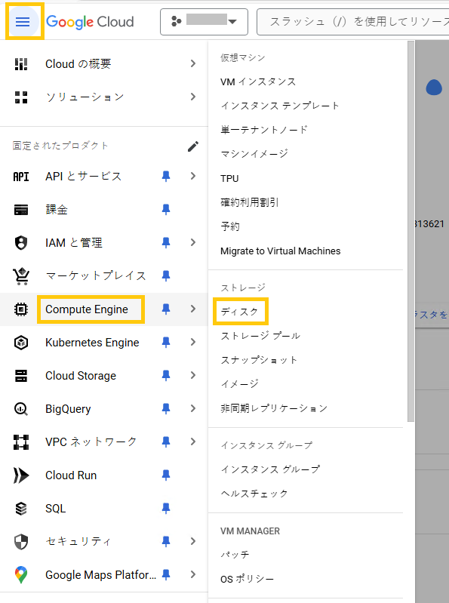Toggle the pin next to Cloud Run
This screenshot has width=449, height=603.
coord(166,475)
